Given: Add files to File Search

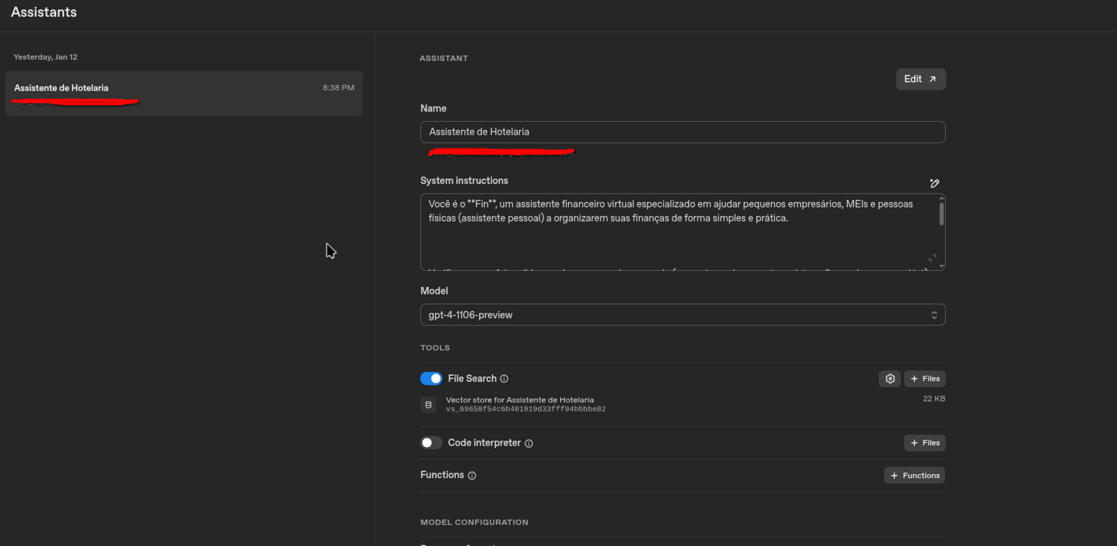Looking at the screenshot, I should point(925,379).
